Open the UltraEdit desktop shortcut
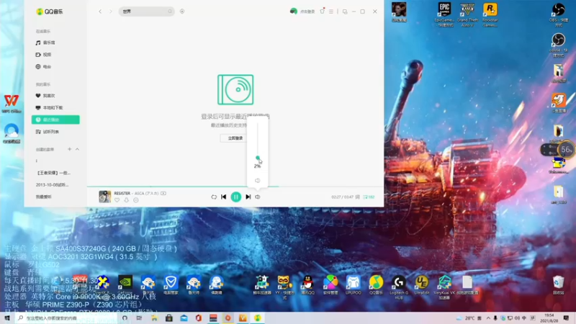The image size is (576, 324). 421,284
